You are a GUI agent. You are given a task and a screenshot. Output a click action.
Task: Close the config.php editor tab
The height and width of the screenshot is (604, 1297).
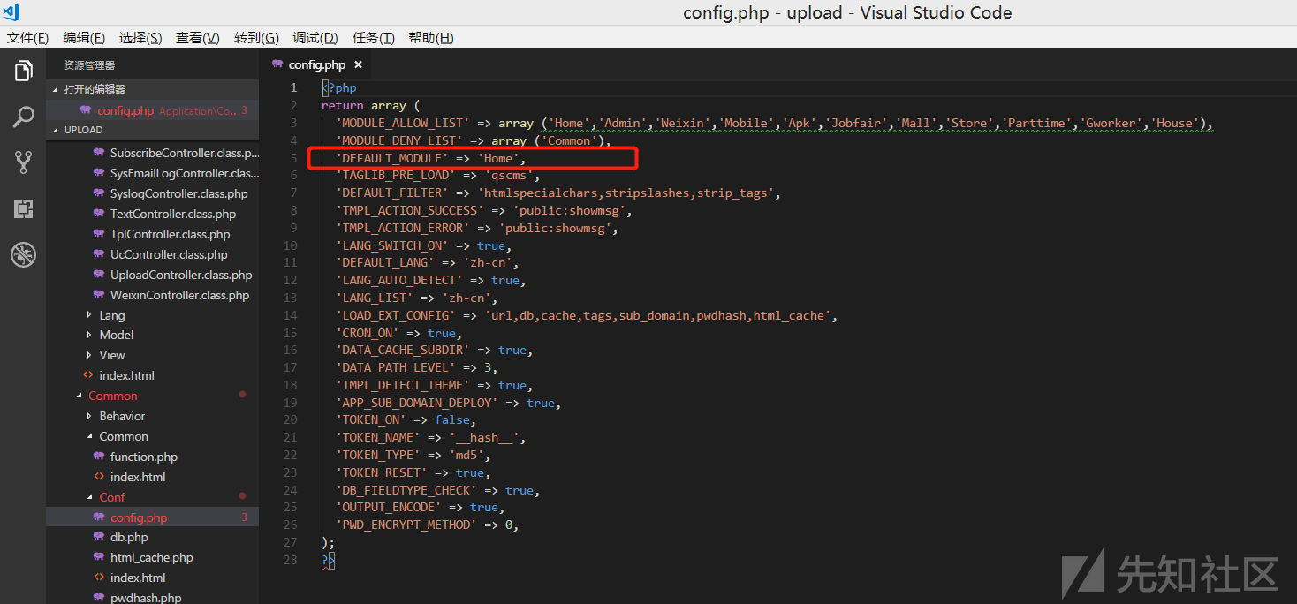tap(358, 65)
